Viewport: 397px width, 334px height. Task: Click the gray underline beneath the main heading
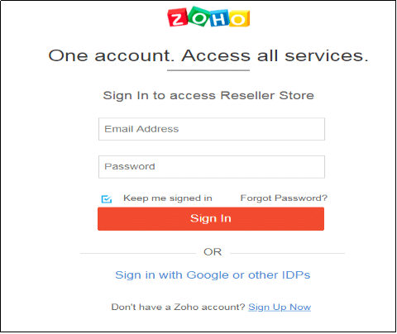[x=208, y=70]
